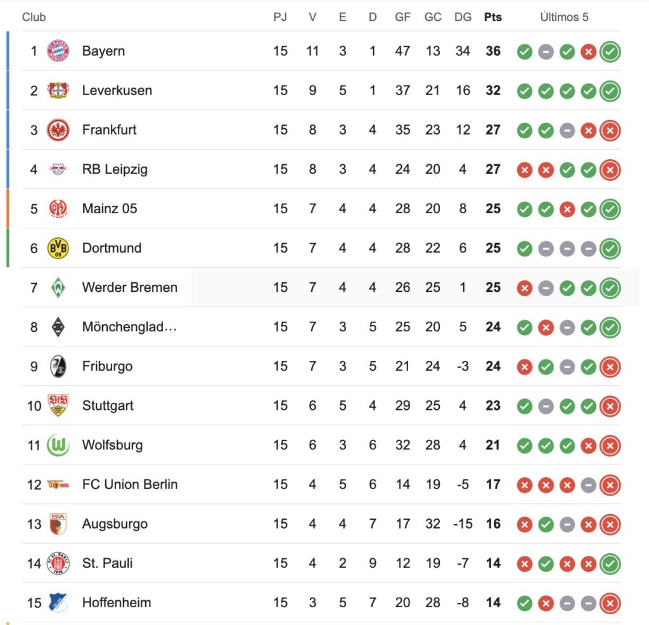This screenshot has height=625, width=649.
Task: Click Frankfurt's latest highlighted loss result
Action: coord(610,131)
